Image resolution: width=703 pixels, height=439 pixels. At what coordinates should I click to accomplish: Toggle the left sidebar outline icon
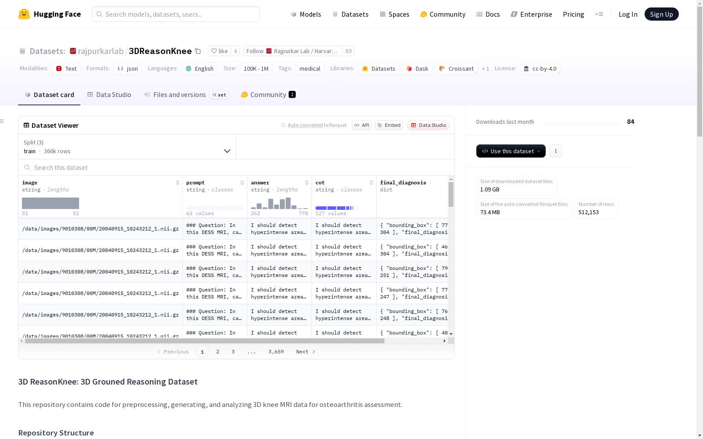pos(2,121)
